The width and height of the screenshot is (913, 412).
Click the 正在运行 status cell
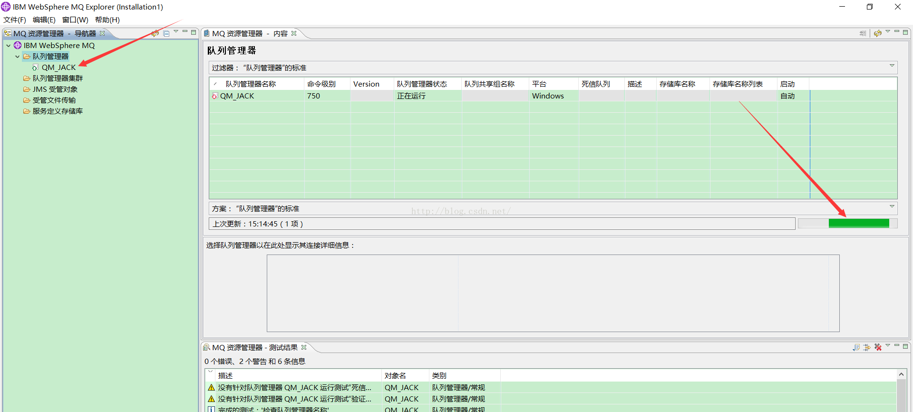point(428,96)
